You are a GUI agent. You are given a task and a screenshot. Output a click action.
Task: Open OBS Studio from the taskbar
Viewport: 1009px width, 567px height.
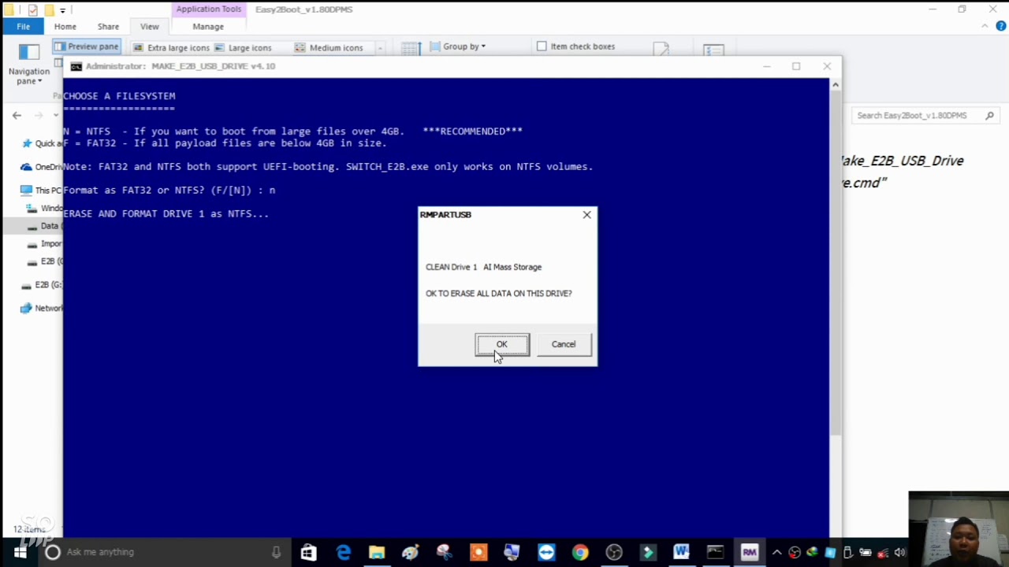tap(614, 552)
